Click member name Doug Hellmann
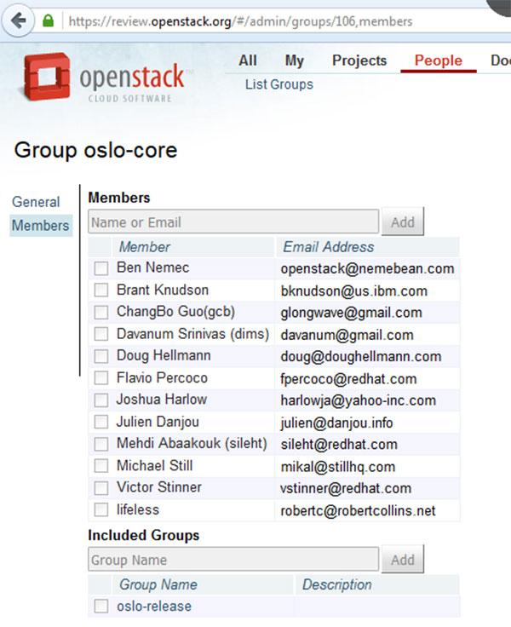Image resolution: width=511 pixels, height=627 pixels. pyautogui.click(x=164, y=355)
